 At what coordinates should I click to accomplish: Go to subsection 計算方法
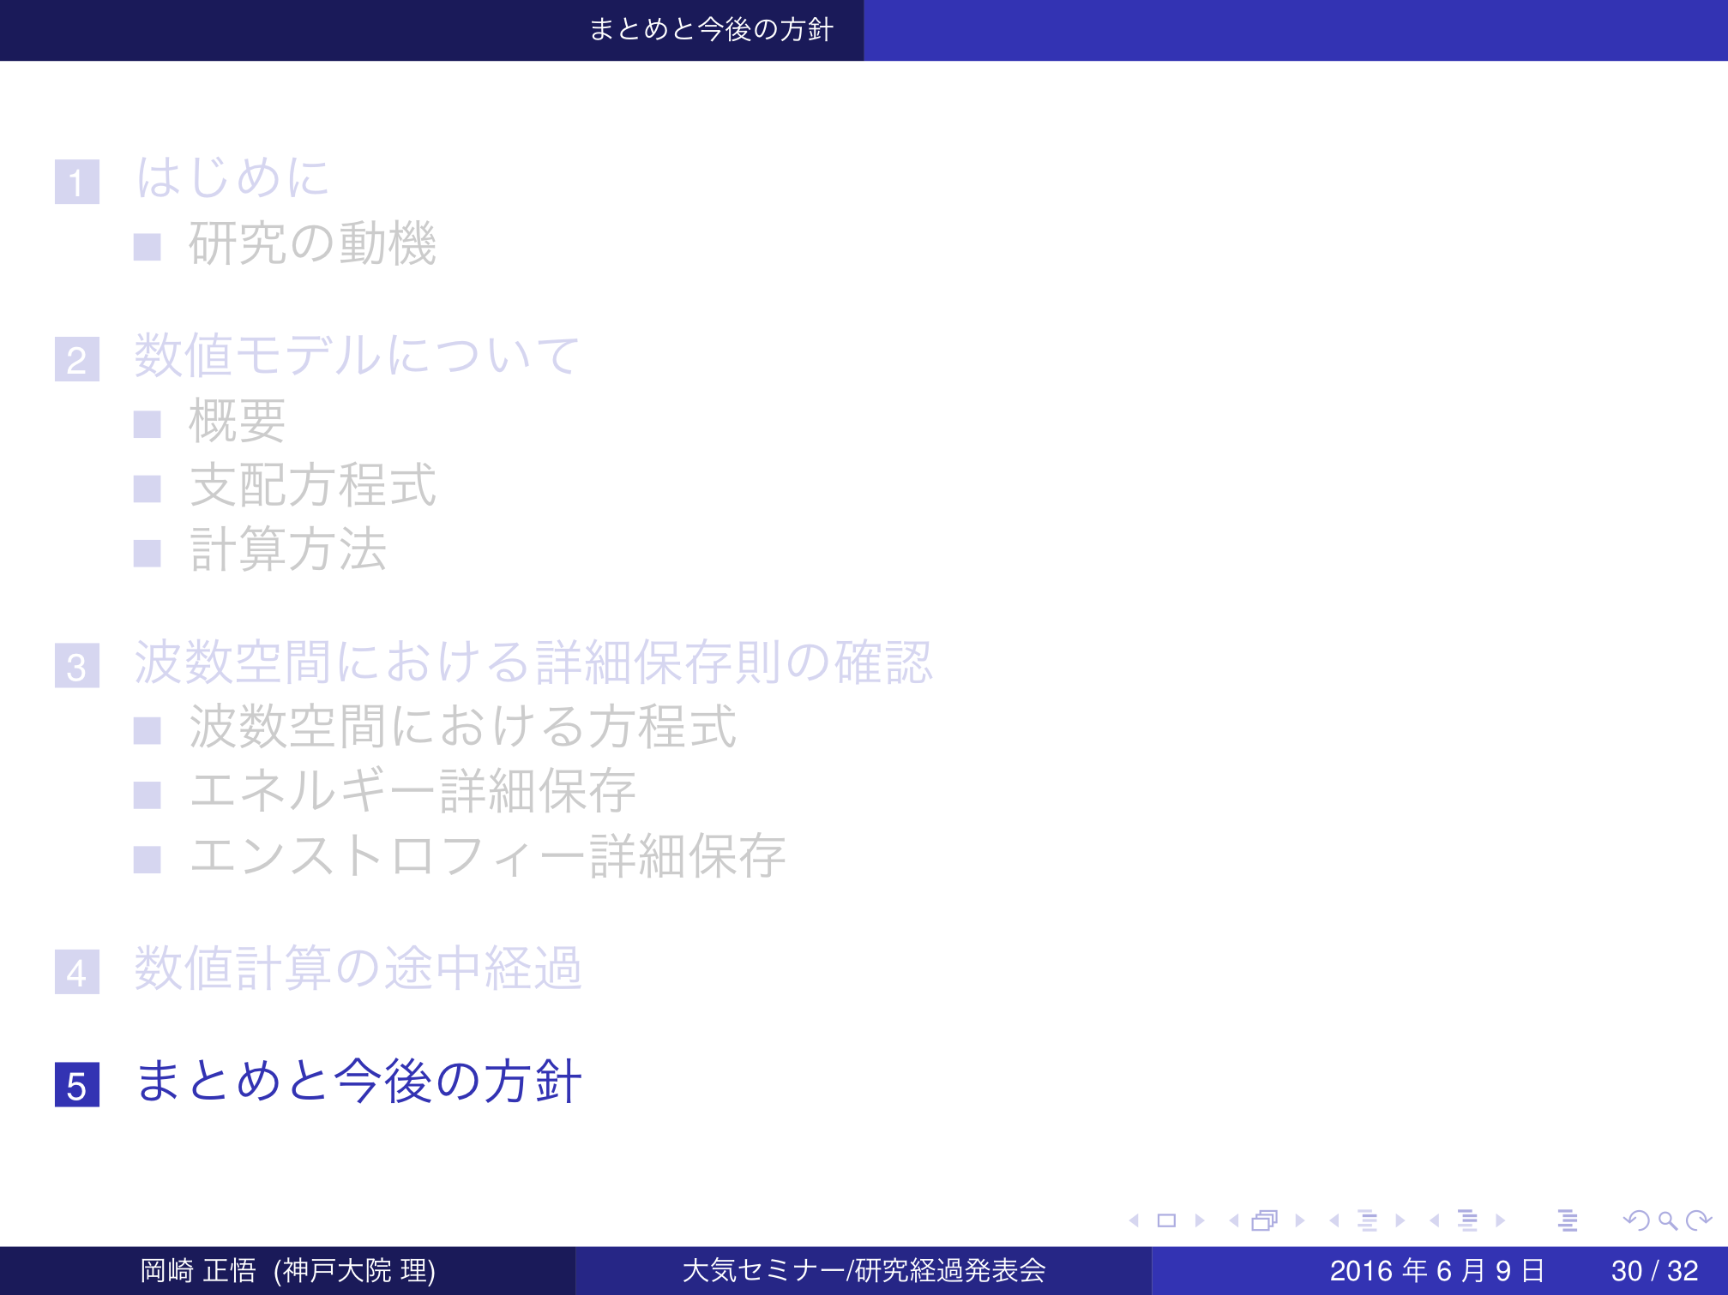[x=287, y=550]
